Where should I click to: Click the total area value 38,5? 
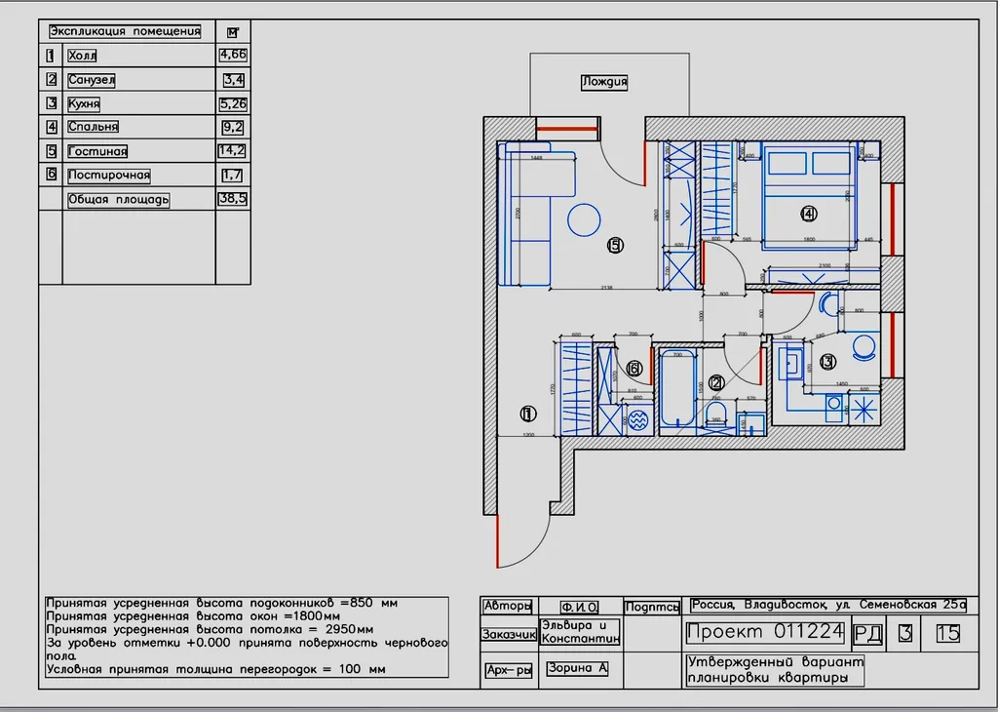coord(233,199)
